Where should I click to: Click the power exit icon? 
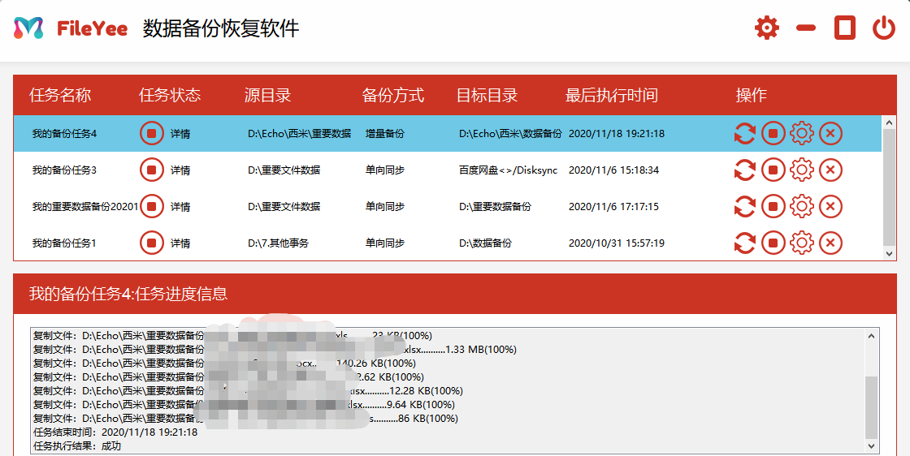pos(884,28)
